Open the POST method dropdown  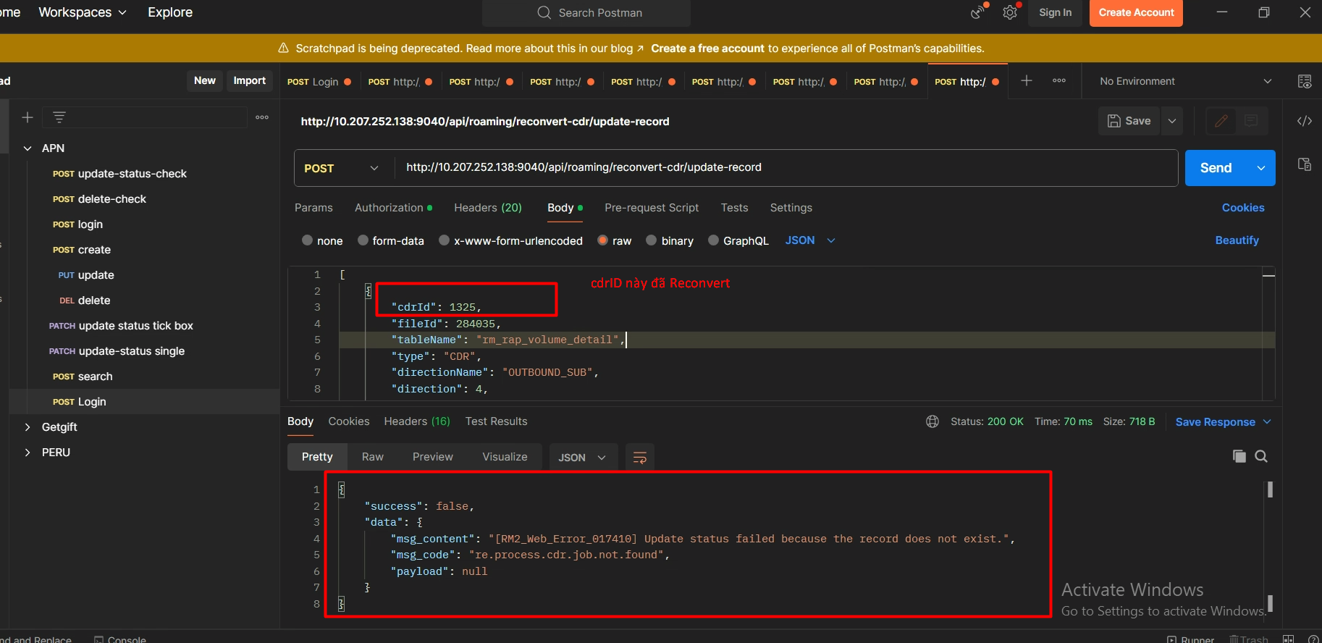(x=342, y=168)
